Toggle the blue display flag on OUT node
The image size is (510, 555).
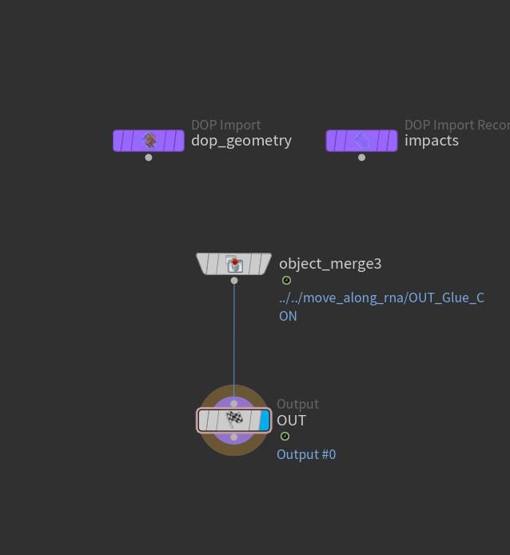pyautogui.click(x=265, y=420)
